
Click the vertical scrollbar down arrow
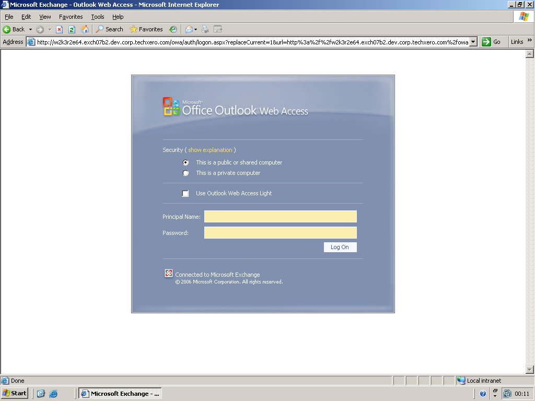tap(529, 370)
